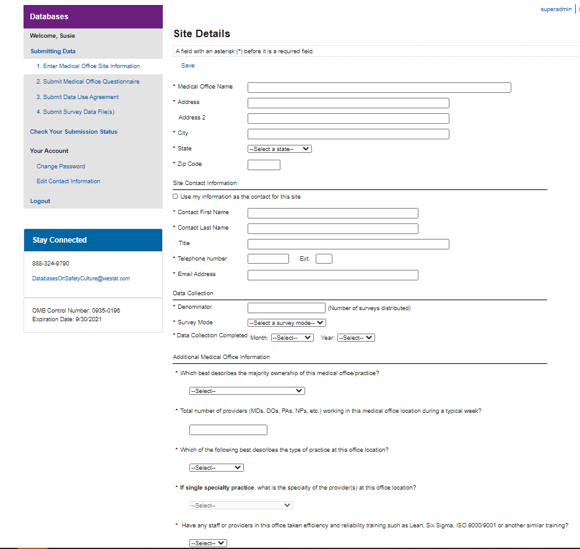The width and height of the screenshot is (580, 549).
Task: Open the single specialty practice dropdown
Action: coord(241,505)
